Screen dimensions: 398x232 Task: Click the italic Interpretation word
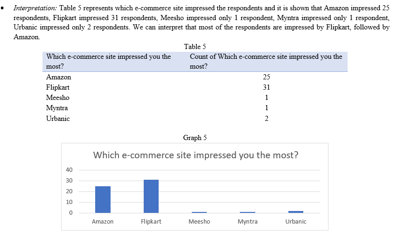click(35, 8)
